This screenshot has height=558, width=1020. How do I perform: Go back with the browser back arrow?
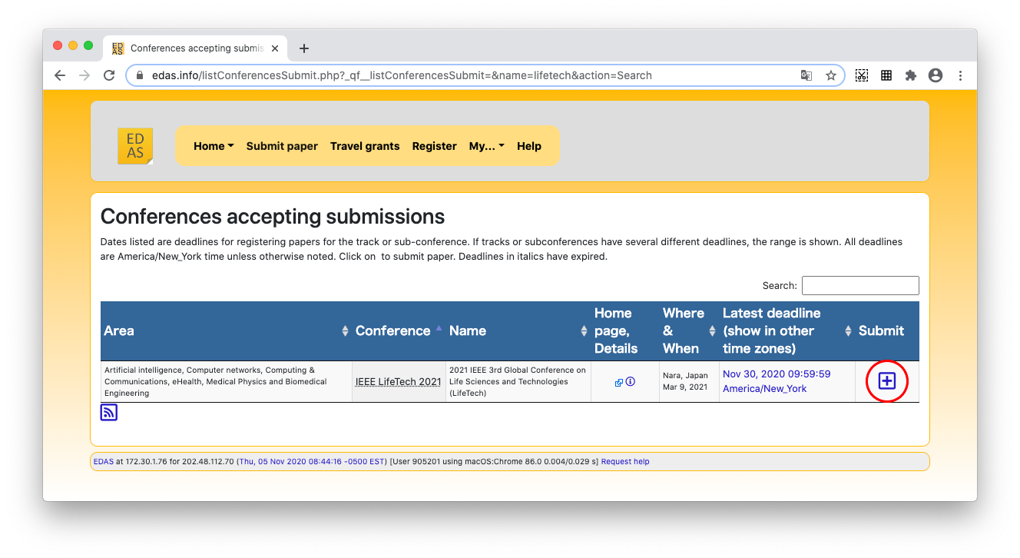[60, 75]
